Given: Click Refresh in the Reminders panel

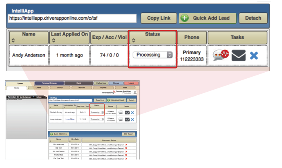Looking at the screenshot, I should (39, 97).
